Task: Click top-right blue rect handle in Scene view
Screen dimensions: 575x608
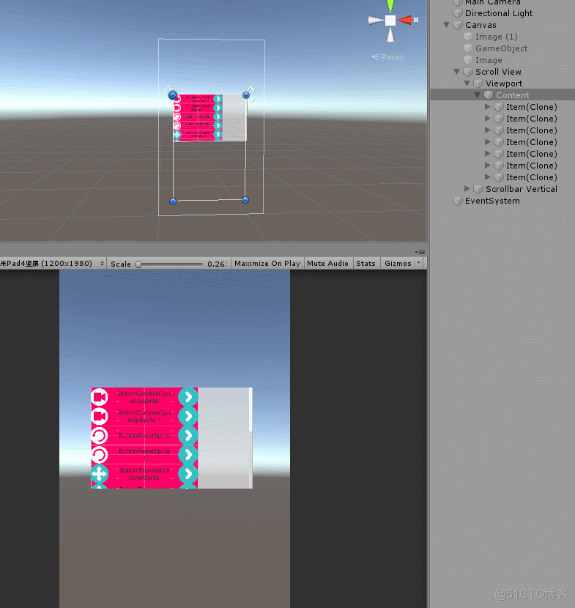Action: click(246, 95)
